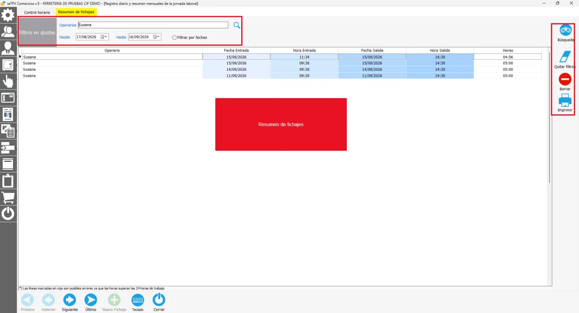
Task: Open the clipboard icon in the sidebar
Action: click(x=8, y=181)
